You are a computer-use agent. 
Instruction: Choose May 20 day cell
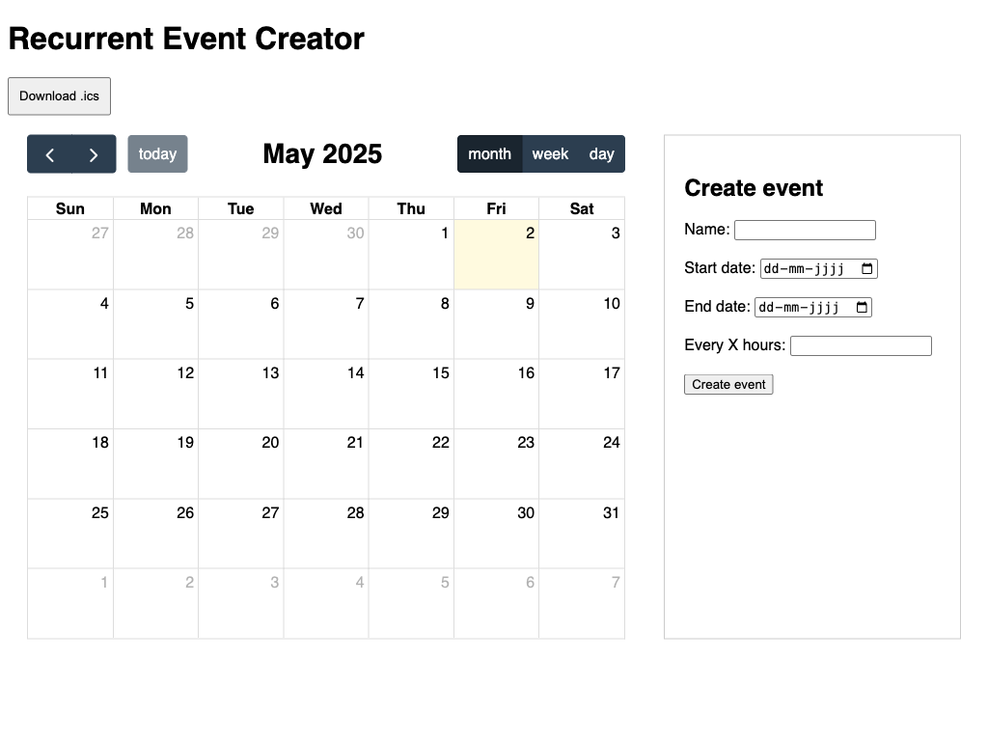pos(241,464)
